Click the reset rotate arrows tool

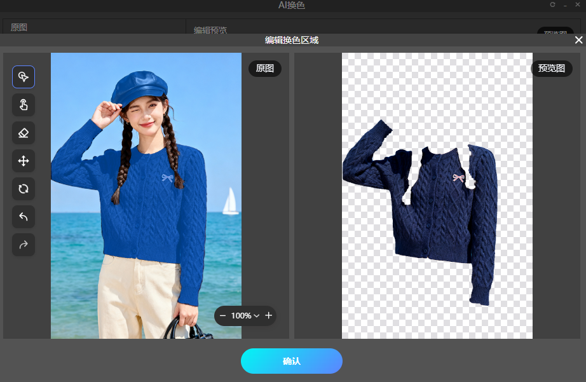pyautogui.click(x=24, y=189)
